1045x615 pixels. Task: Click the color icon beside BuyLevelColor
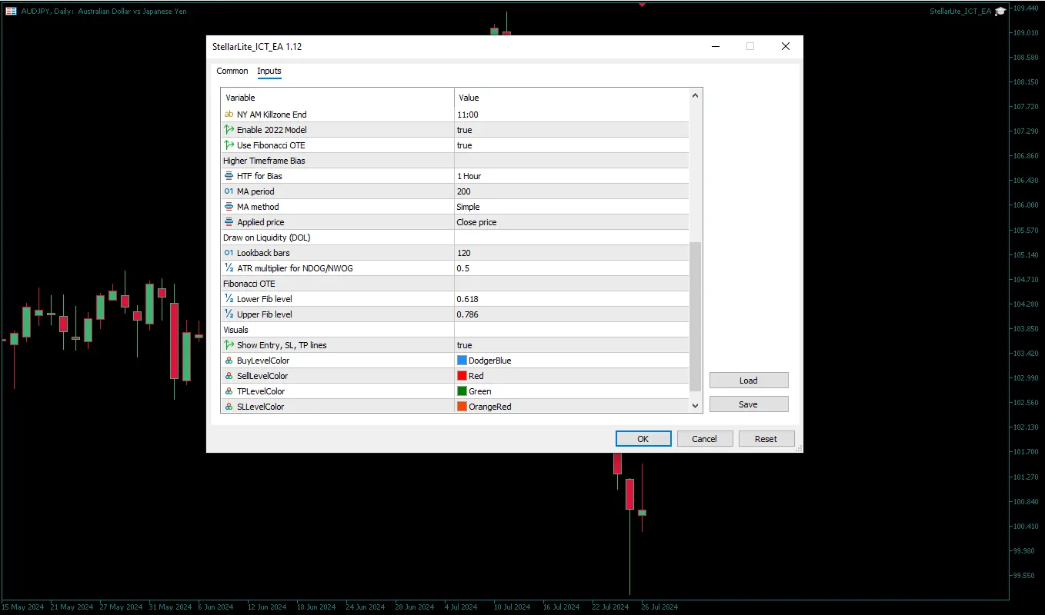[229, 361]
